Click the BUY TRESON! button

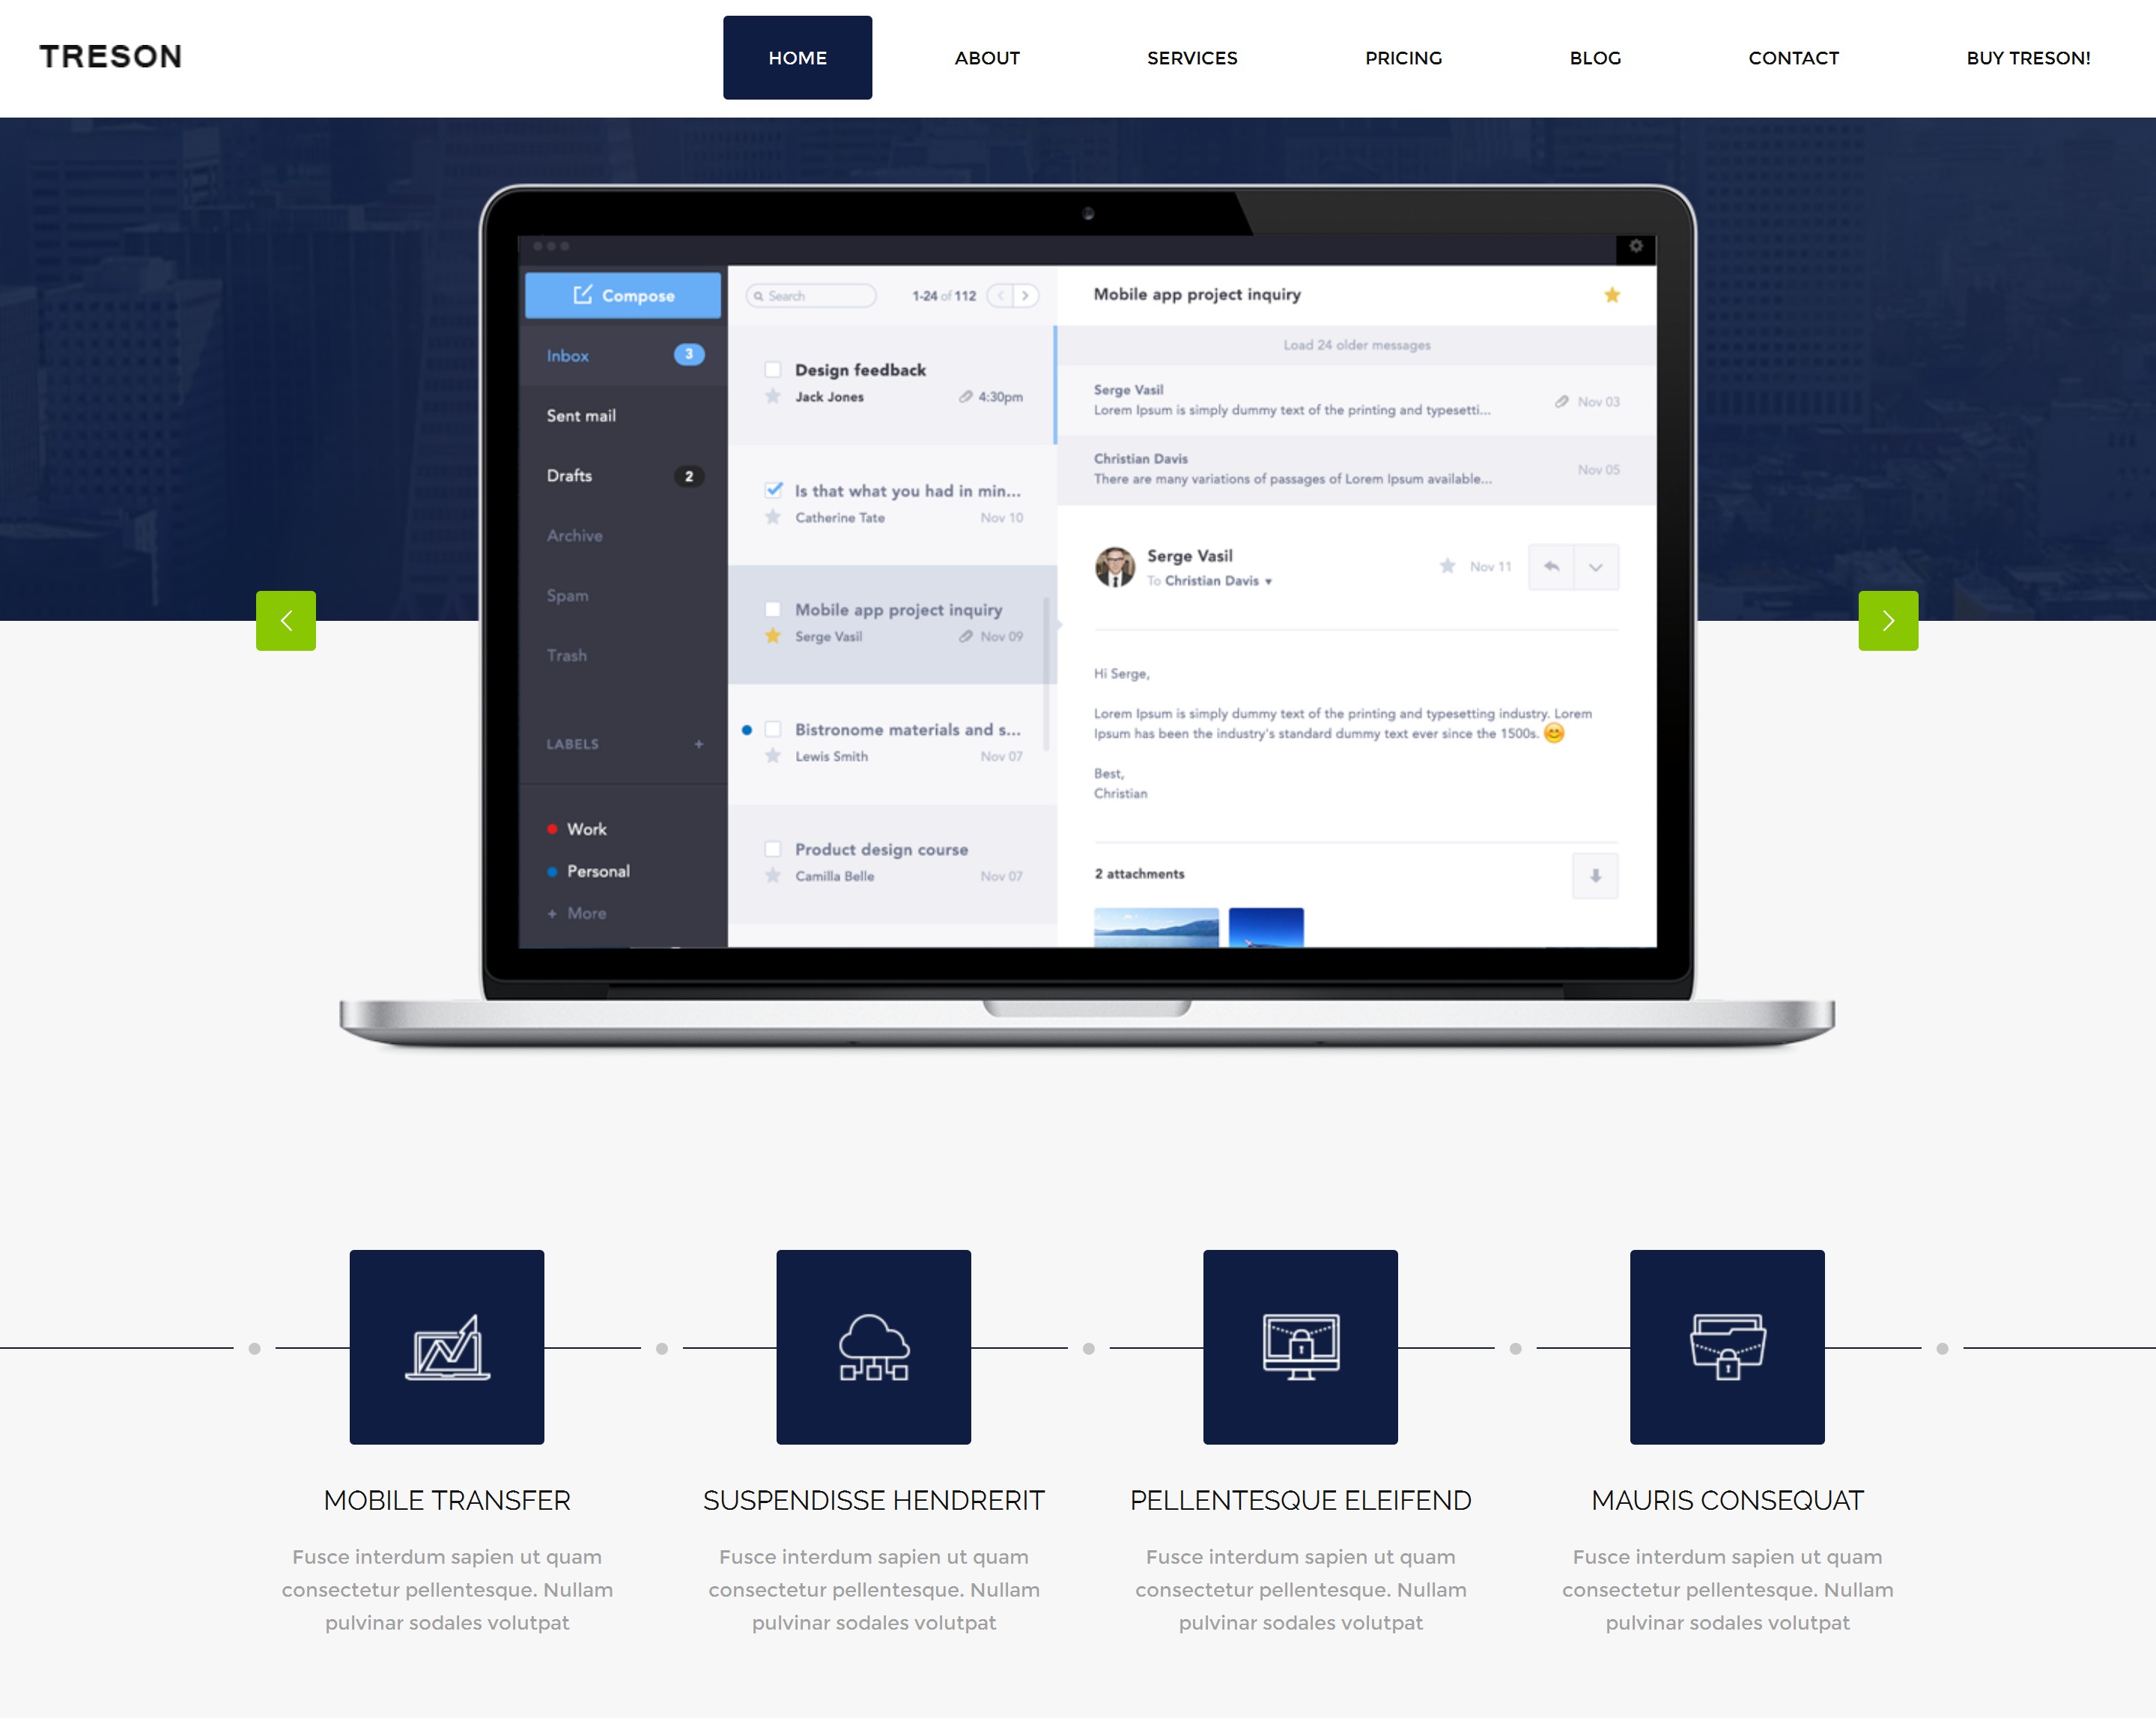click(2029, 58)
